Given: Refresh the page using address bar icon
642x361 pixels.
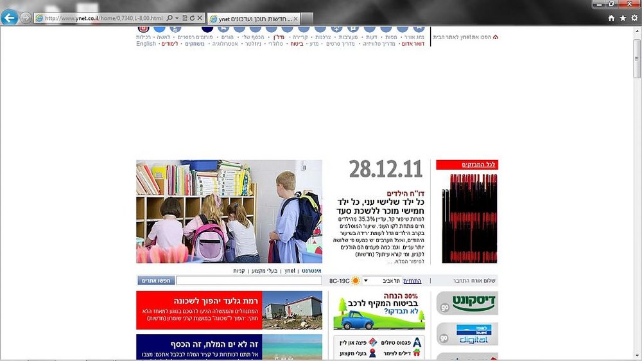Looking at the screenshot, I should (x=192, y=18).
